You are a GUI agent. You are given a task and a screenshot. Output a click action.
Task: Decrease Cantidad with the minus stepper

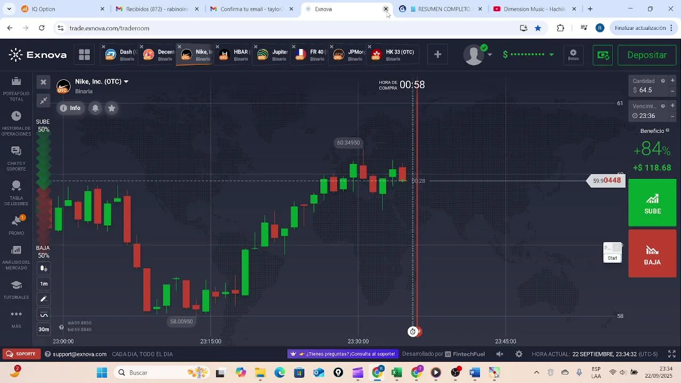pos(672,91)
